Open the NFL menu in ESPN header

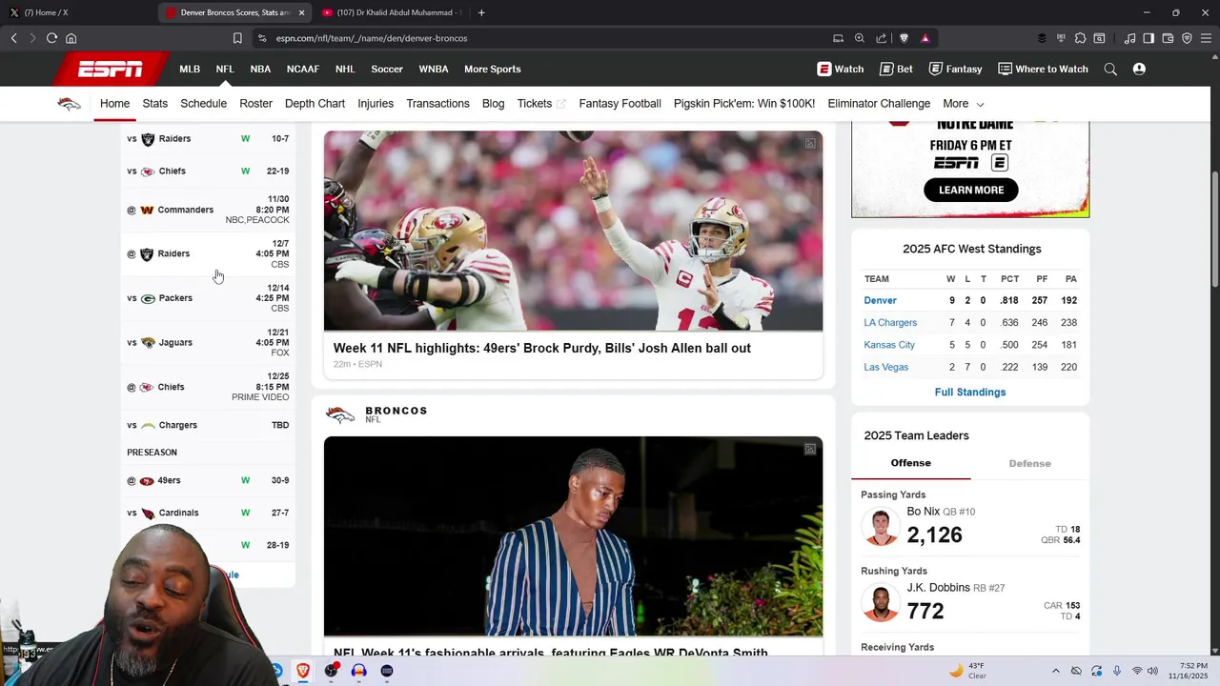pyautogui.click(x=225, y=69)
